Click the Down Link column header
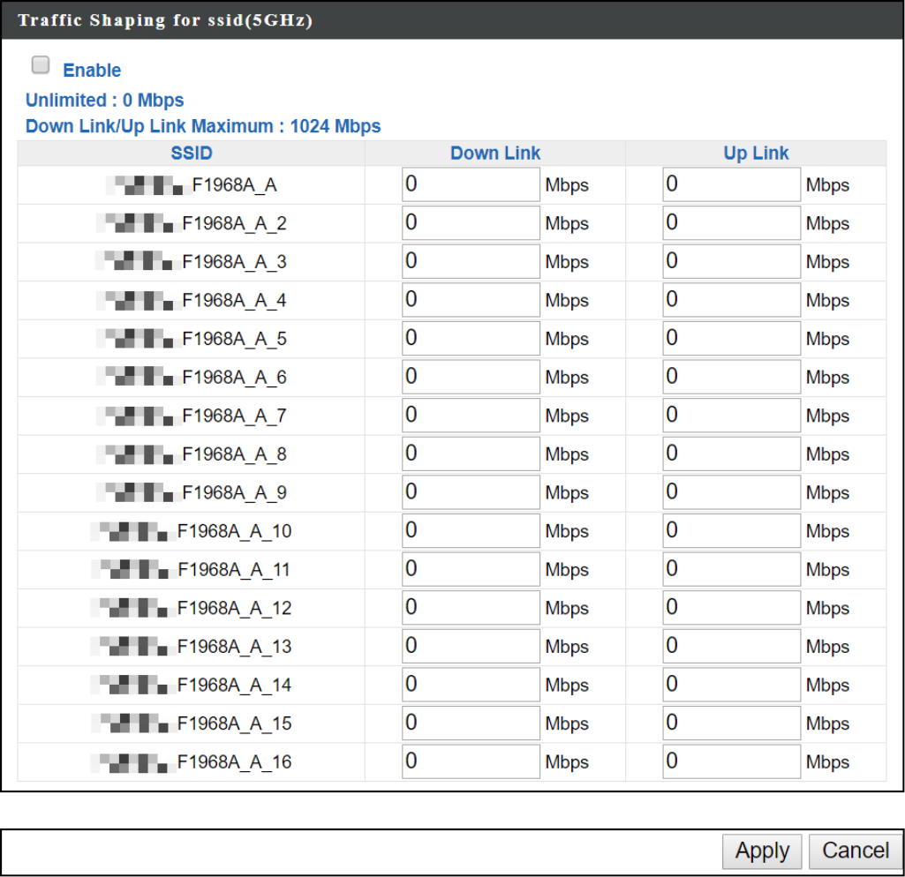The image size is (905, 877). tap(495, 153)
